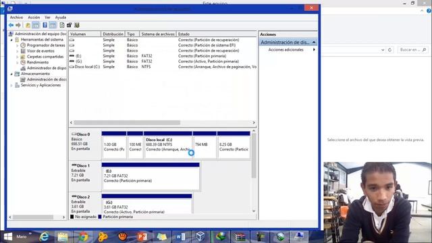Click refresh icon in Este equipo address bar

[389, 50]
